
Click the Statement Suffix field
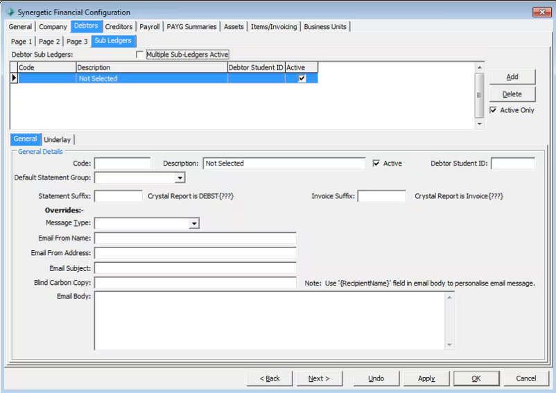[119, 196]
